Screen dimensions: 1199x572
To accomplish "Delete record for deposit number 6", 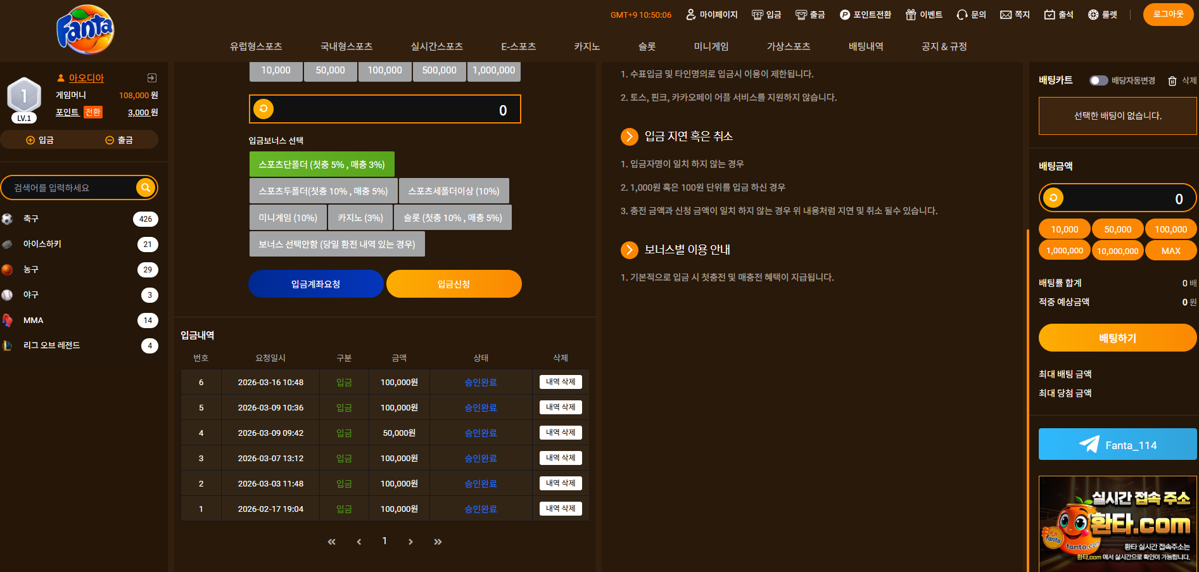I will 561,382.
